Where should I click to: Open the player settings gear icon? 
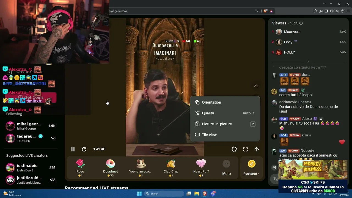pos(234,149)
